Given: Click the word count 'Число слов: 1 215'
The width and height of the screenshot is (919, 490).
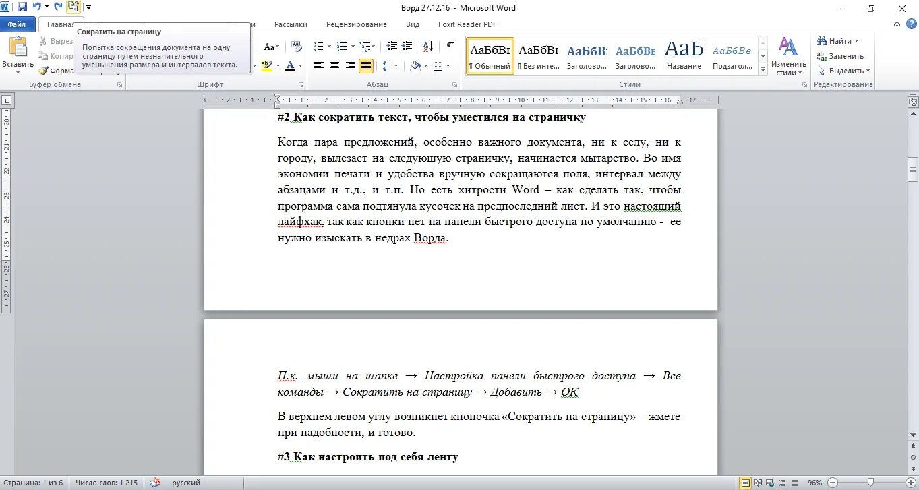Looking at the screenshot, I should click(x=107, y=483).
